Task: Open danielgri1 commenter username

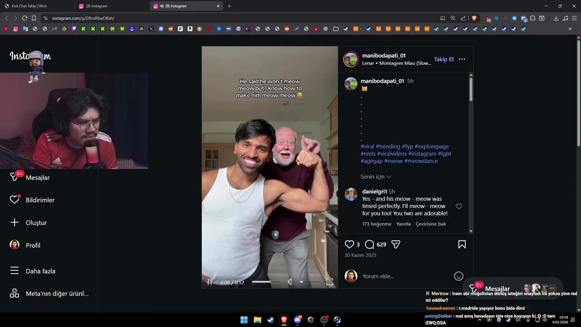Action: pyautogui.click(x=374, y=192)
